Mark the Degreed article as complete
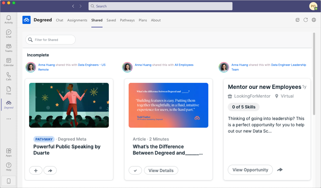The width and height of the screenshot is (321, 188). coord(135,171)
